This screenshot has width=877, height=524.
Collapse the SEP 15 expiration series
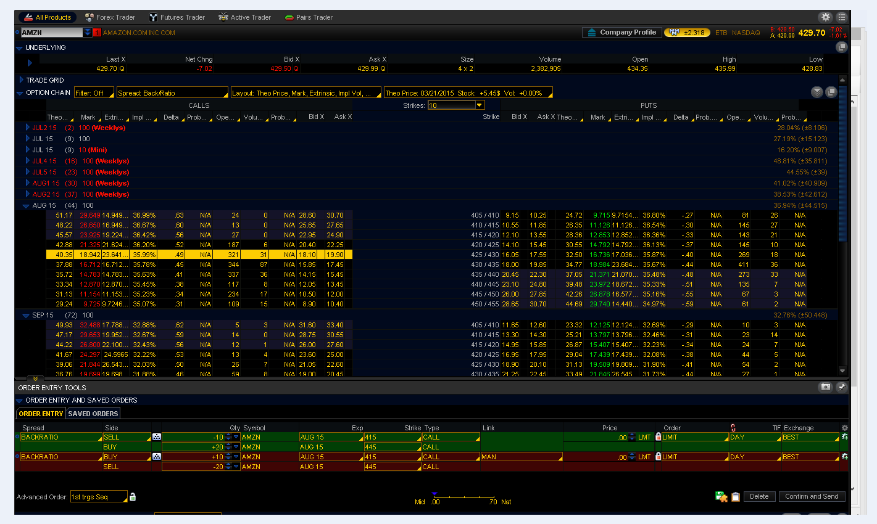(26, 316)
